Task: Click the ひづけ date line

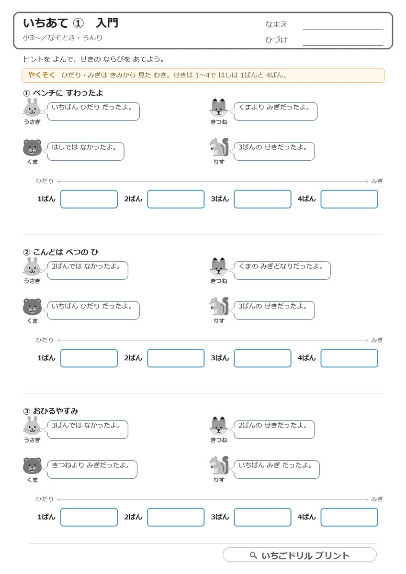Action: (343, 45)
